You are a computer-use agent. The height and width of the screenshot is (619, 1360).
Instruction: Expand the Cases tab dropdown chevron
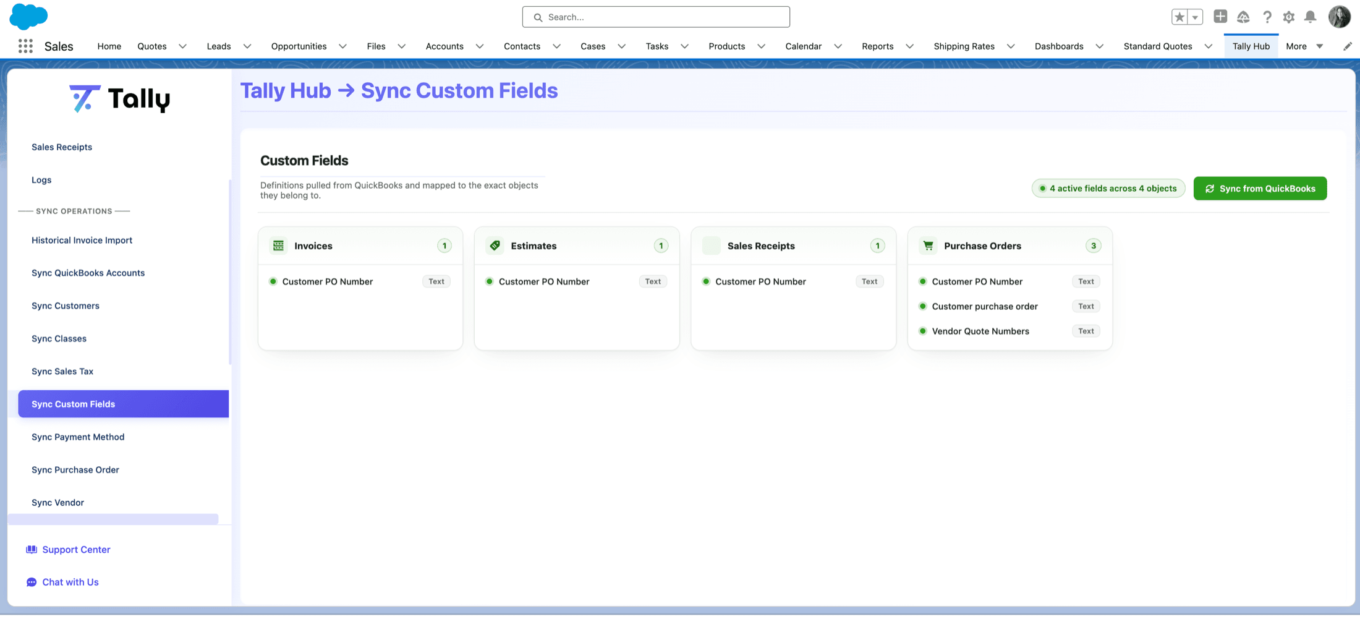(x=622, y=46)
